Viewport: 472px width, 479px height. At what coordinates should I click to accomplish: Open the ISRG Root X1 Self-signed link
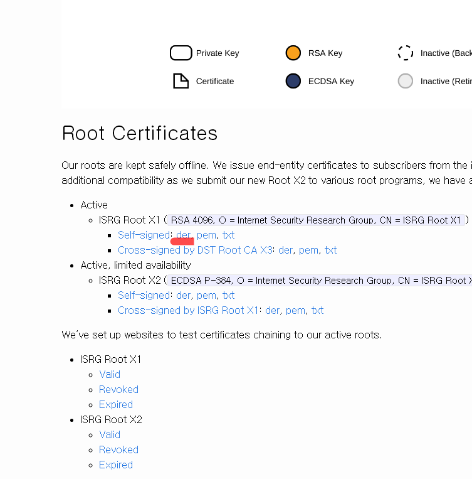pyautogui.click(x=144, y=235)
